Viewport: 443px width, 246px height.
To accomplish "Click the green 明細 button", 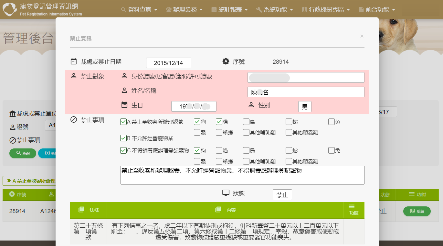I will (417, 211).
